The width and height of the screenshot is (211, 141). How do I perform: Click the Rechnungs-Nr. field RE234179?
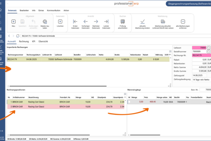(202, 55)
